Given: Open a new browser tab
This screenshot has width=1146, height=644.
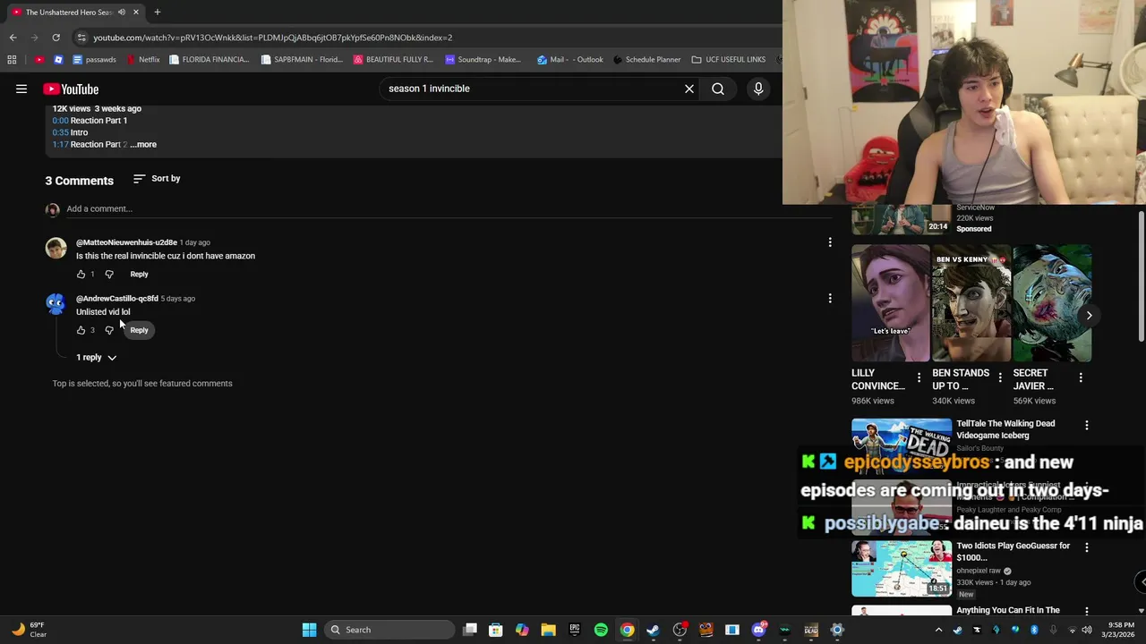Looking at the screenshot, I should tap(157, 12).
